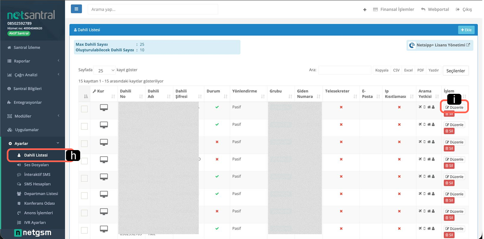The height and width of the screenshot is (239, 484).
Task: Sort table by Durum column
Action: point(217,94)
